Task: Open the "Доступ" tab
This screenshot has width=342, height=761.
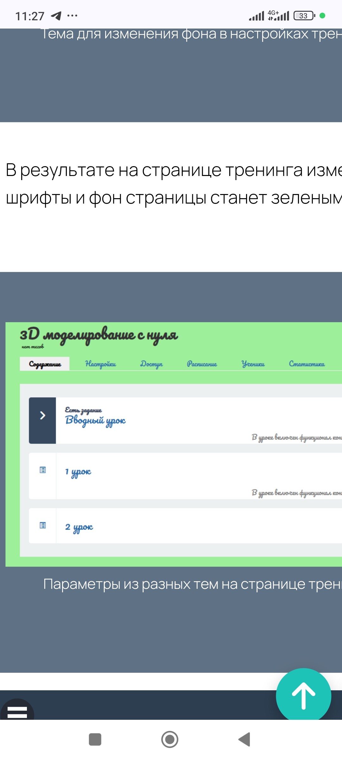Action: click(x=151, y=364)
